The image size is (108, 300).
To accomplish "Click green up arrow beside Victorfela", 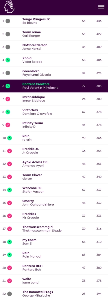I will point(8,112).
